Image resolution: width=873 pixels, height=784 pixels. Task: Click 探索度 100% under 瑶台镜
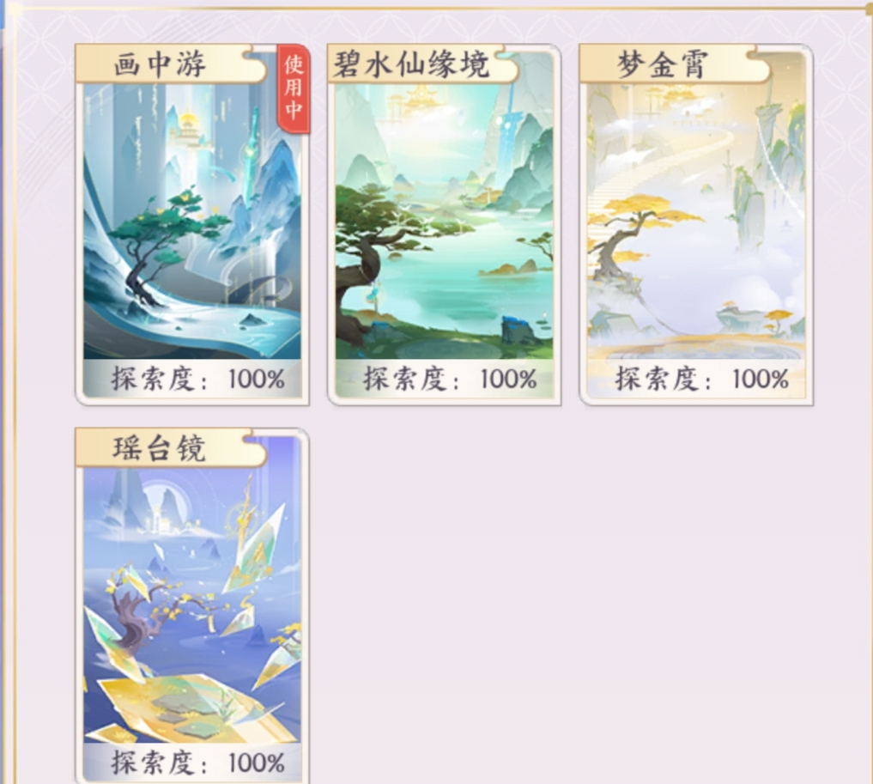[198, 763]
